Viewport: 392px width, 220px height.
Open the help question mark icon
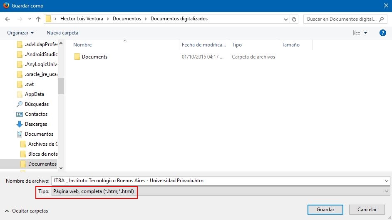pyautogui.click(x=382, y=33)
